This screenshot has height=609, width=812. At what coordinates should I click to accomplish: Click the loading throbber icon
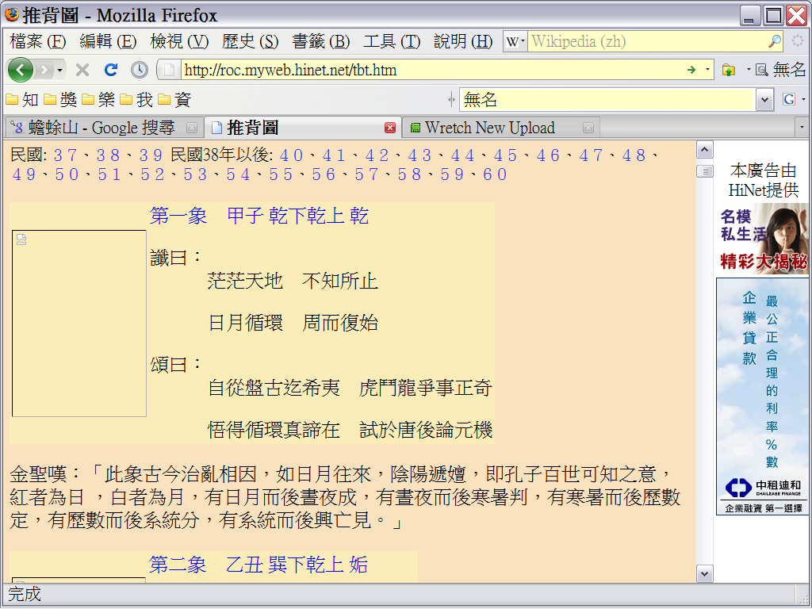pos(798,41)
